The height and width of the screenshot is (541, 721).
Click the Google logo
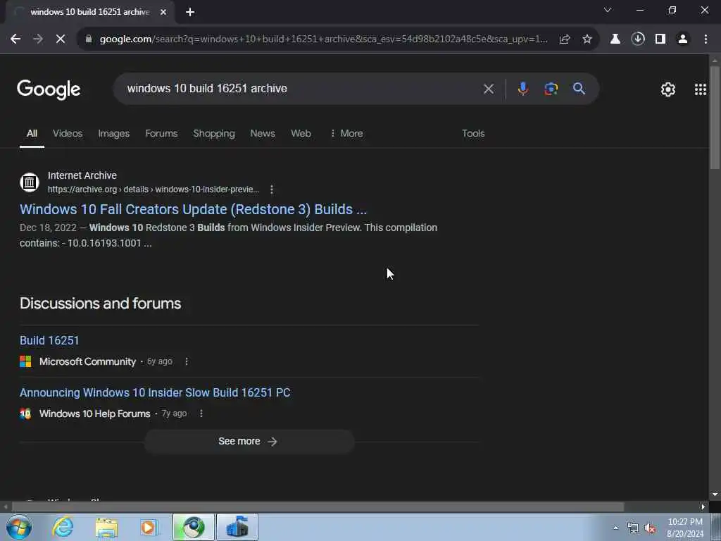(49, 89)
